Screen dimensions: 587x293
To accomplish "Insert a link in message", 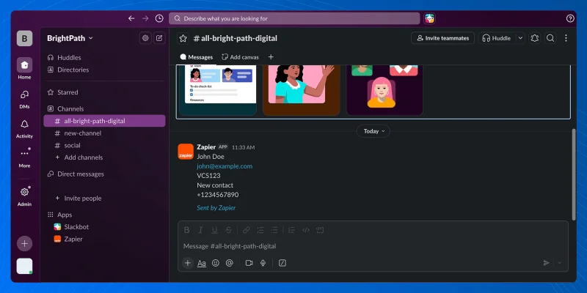I will point(246,230).
